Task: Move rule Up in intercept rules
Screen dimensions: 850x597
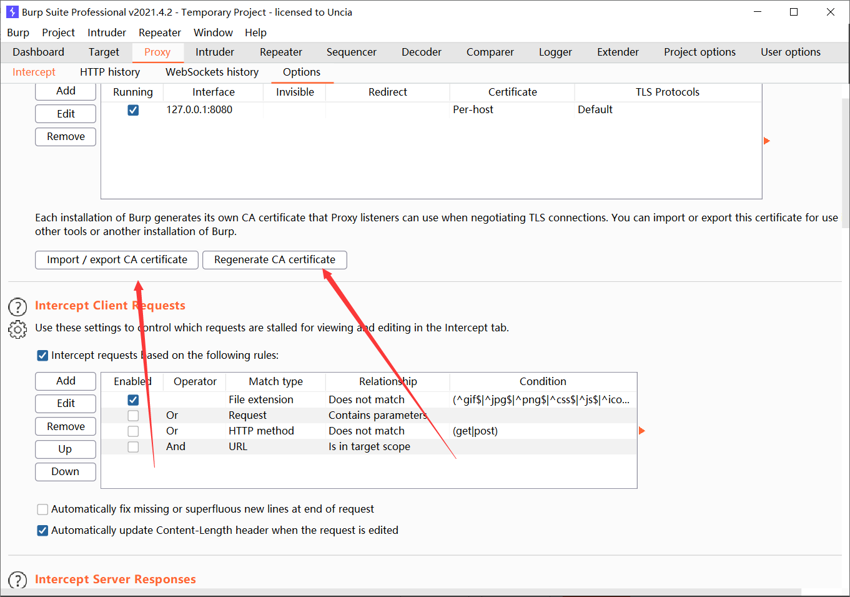Action: (66, 449)
